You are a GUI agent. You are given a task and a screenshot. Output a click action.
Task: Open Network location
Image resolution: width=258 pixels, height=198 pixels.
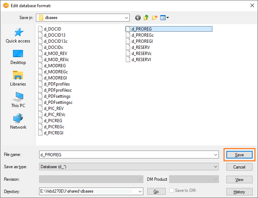click(x=18, y=122)
